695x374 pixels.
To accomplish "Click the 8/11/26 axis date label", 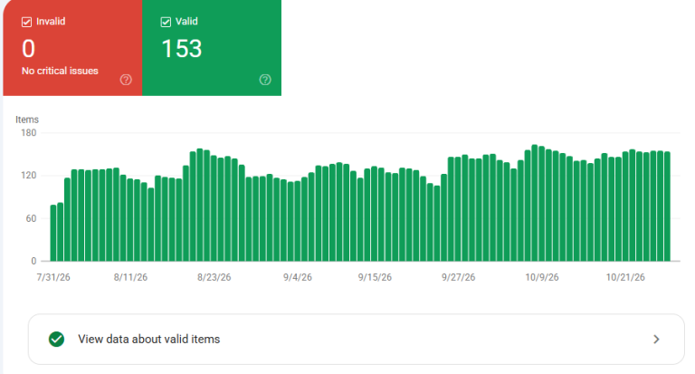I will [130, 277].
